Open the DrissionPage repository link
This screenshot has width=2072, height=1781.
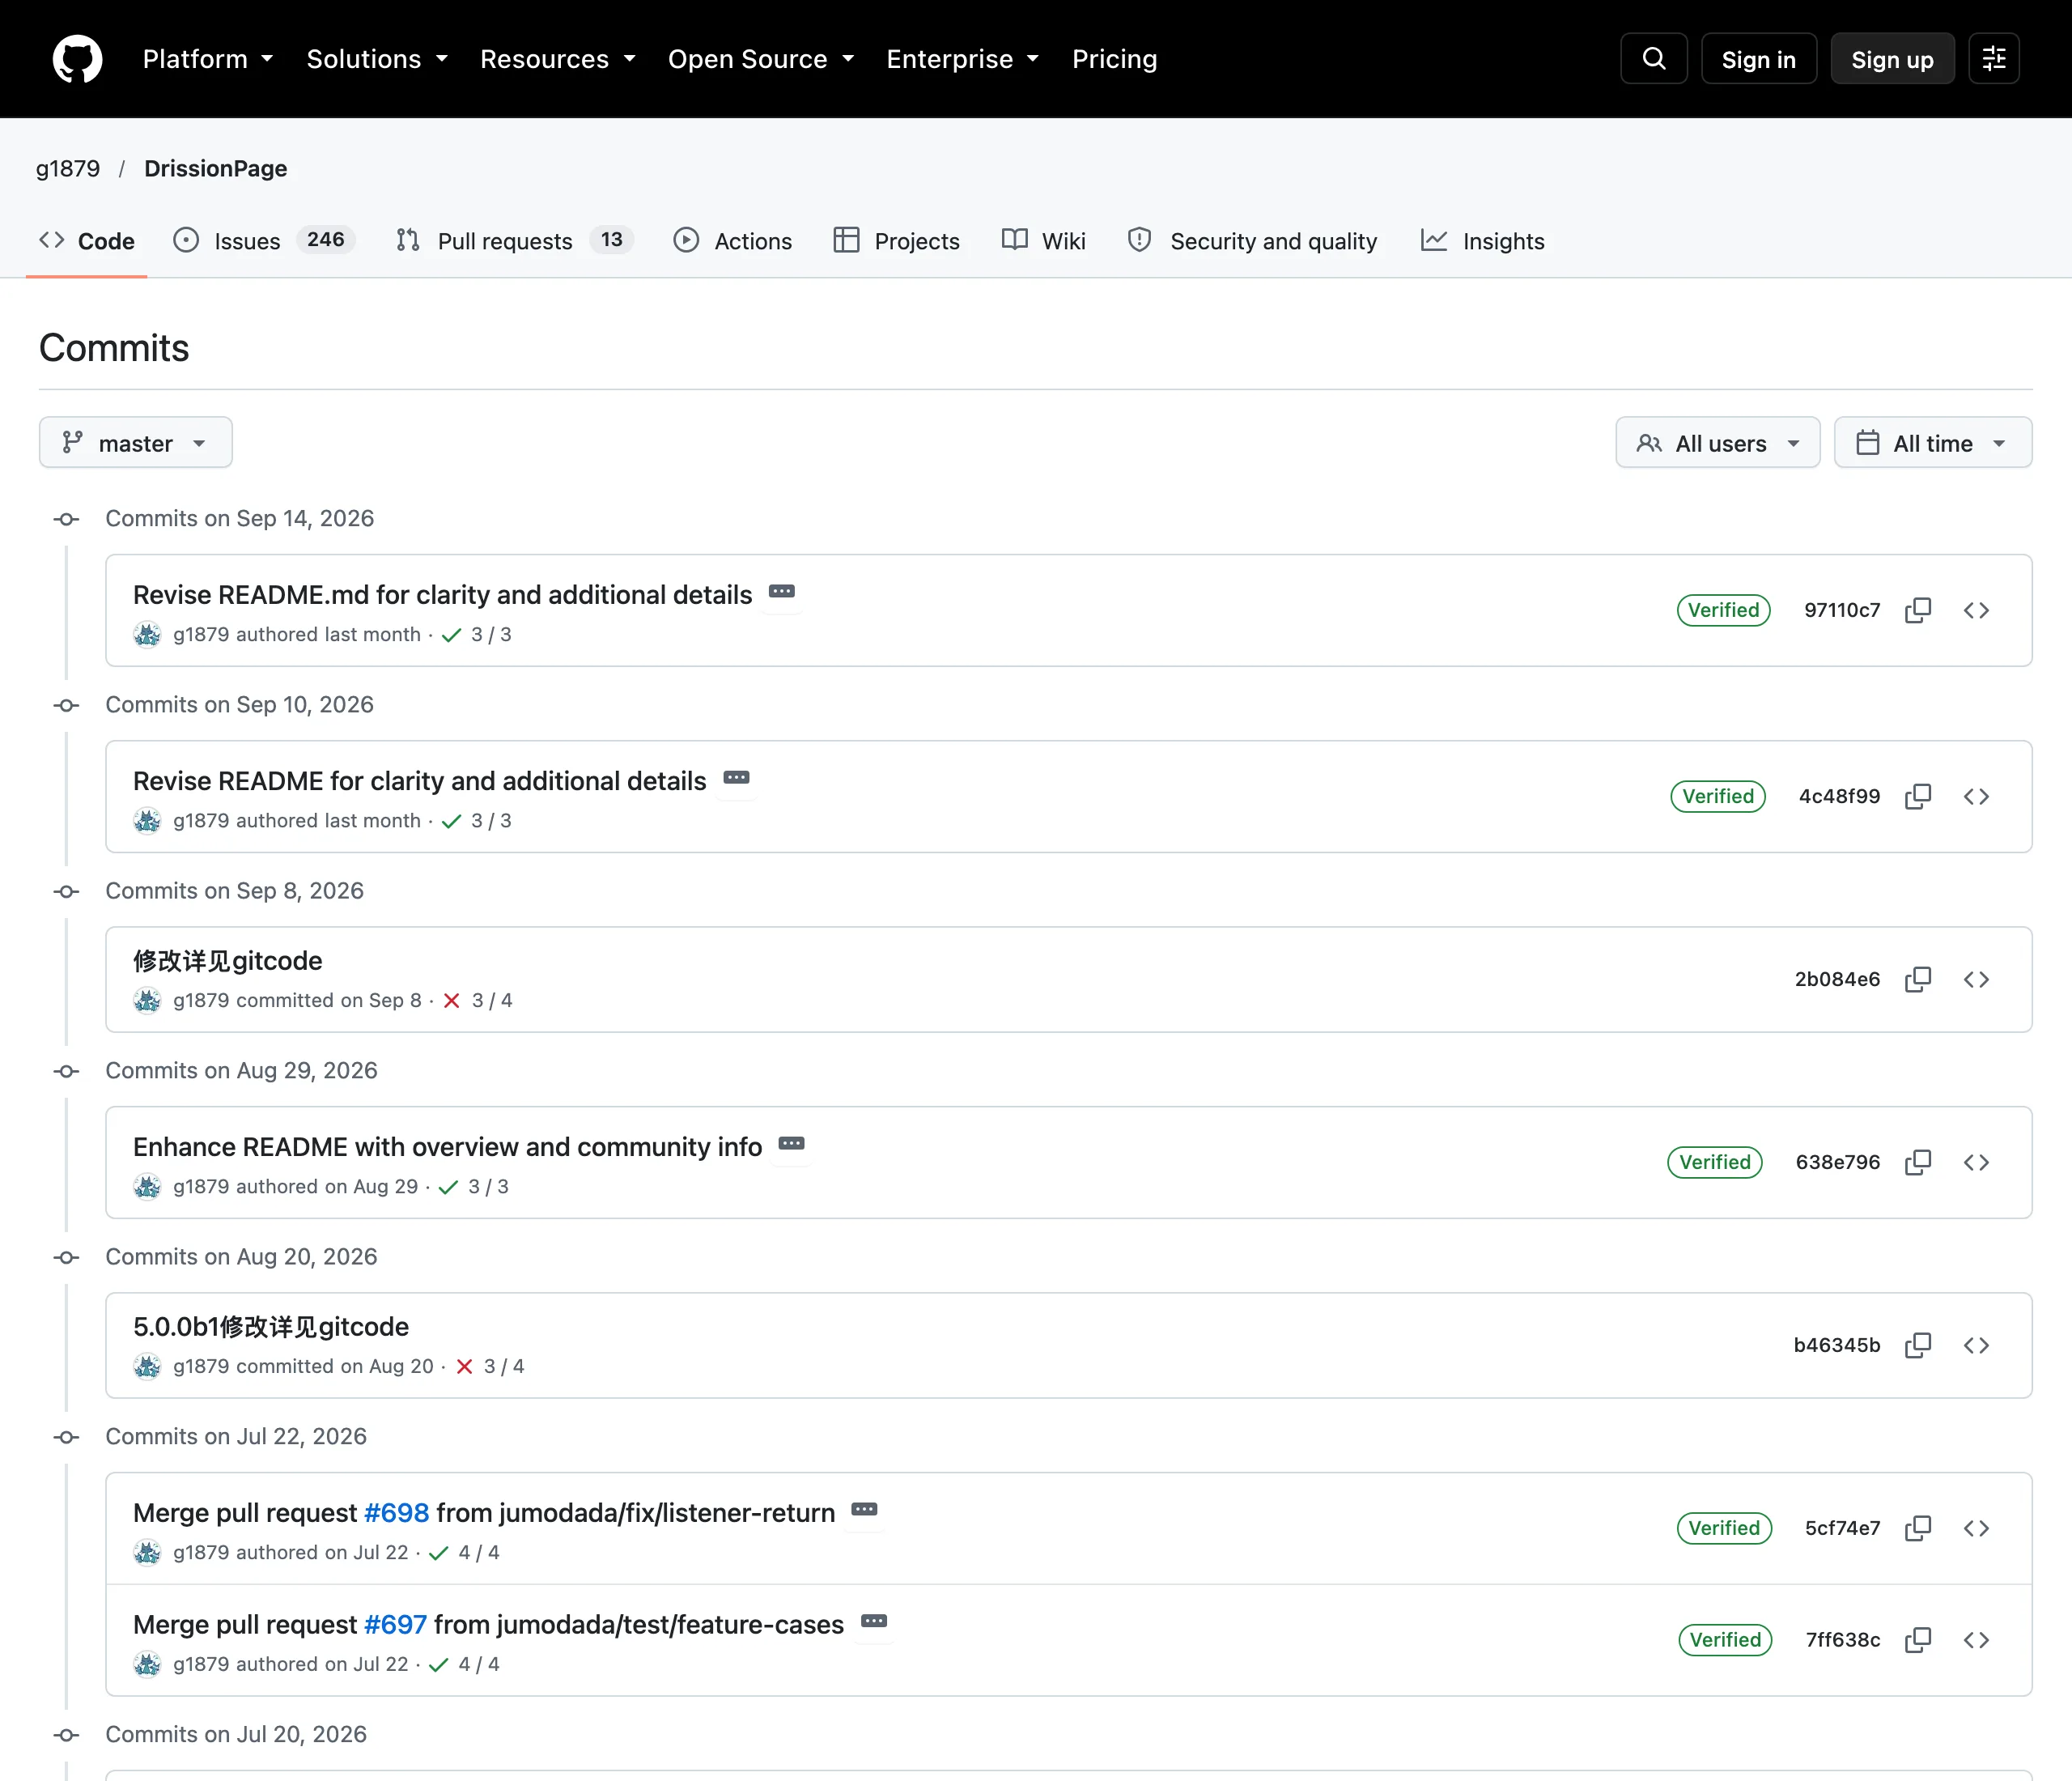click(216, 168)
